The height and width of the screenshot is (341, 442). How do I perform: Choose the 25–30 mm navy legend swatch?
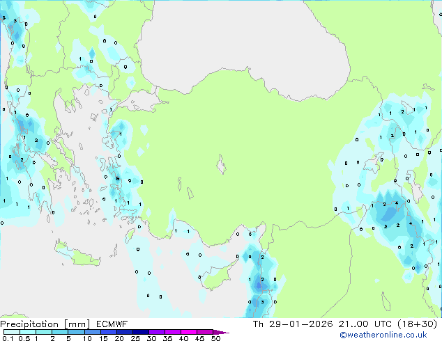pyautogui.click(x=140, y=332)
